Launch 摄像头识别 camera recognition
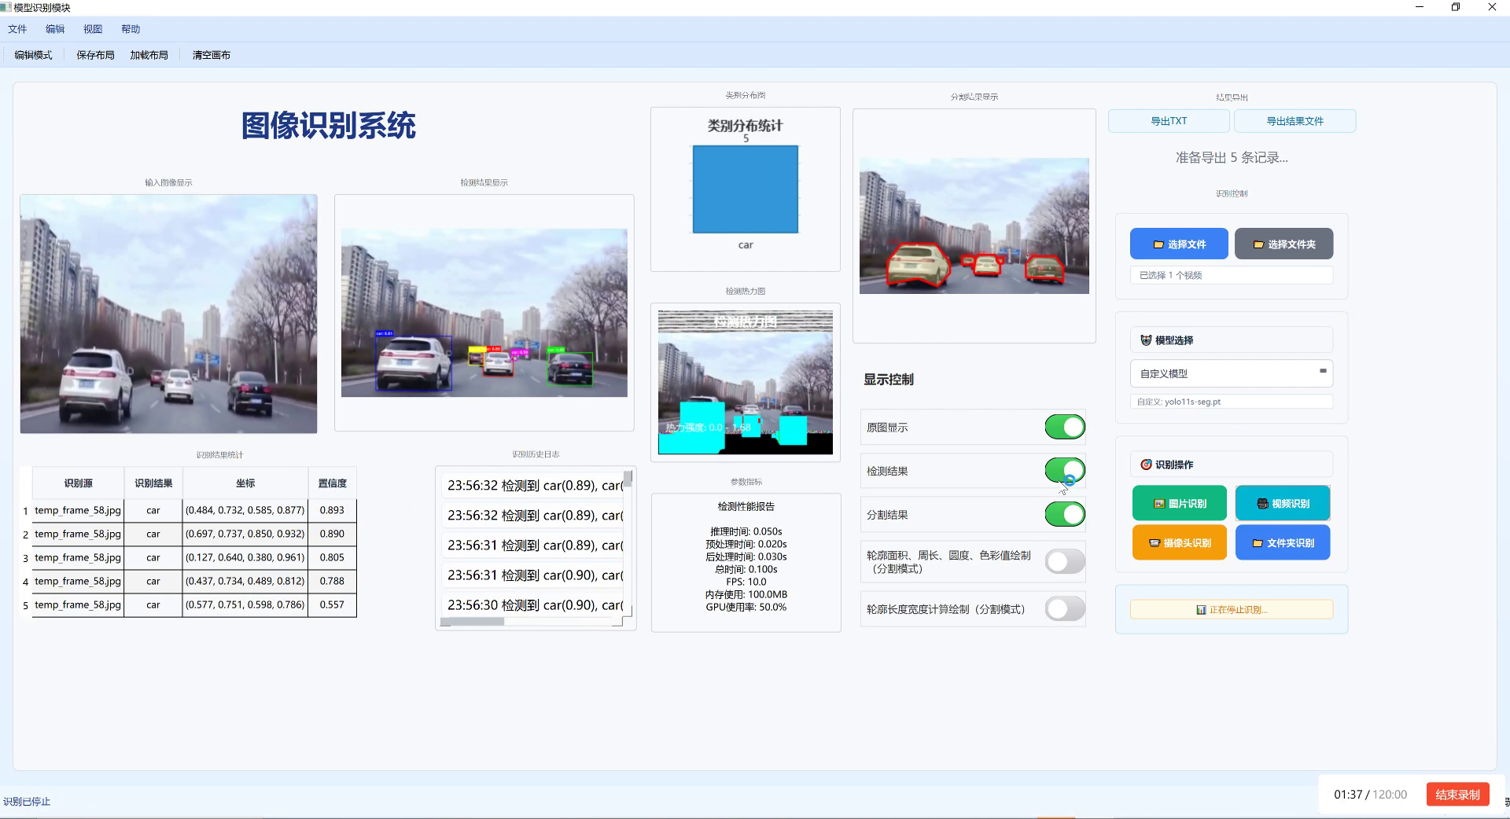 pyautogui.click(x=1179, y=542)
